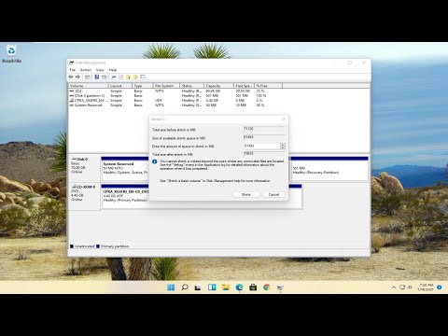The image size is (448, 336).
Task: Click the Shrink button in the dialog
Action: (246, 194)
